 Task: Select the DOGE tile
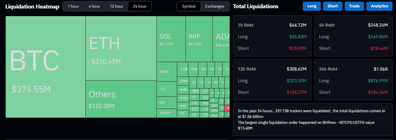click(x=167, y=72)
